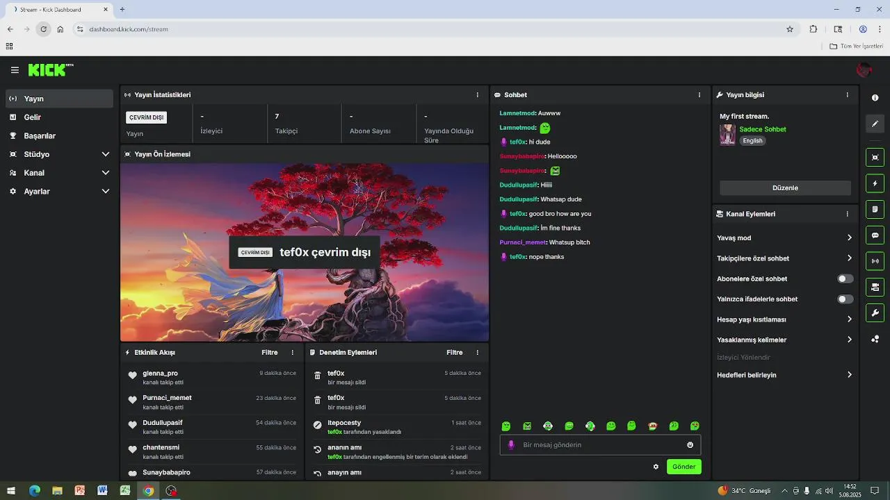Send message with Gönder button
890x500 pixels.
pos(683,467)
